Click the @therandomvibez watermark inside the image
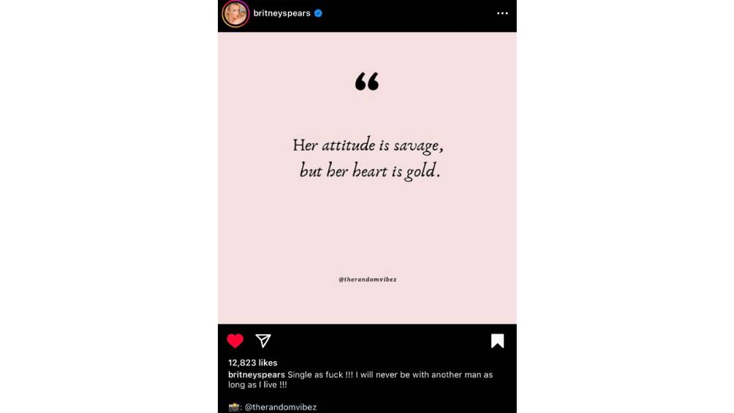Image resolution: width=734 pixels, height=413 pixels. pos(368,279)
